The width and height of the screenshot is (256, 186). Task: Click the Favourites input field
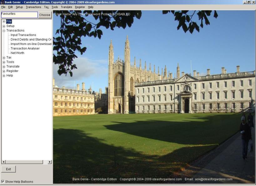pyautogui.click(x=19, y=15)
